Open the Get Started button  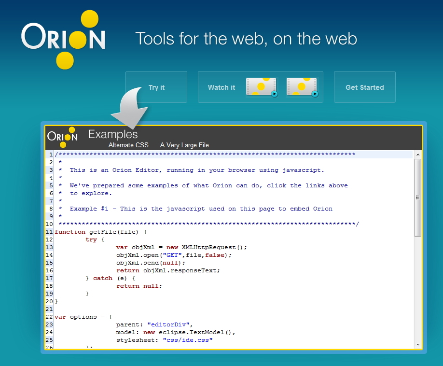pos(365,87)
